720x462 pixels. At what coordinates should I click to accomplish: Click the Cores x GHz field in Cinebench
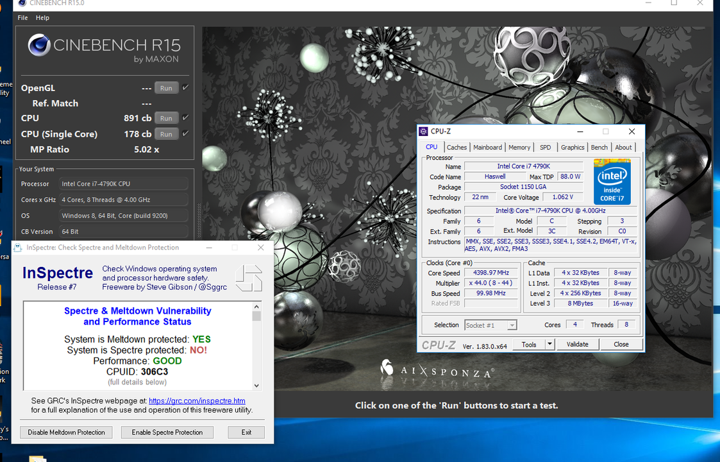(x=124, y=200)
